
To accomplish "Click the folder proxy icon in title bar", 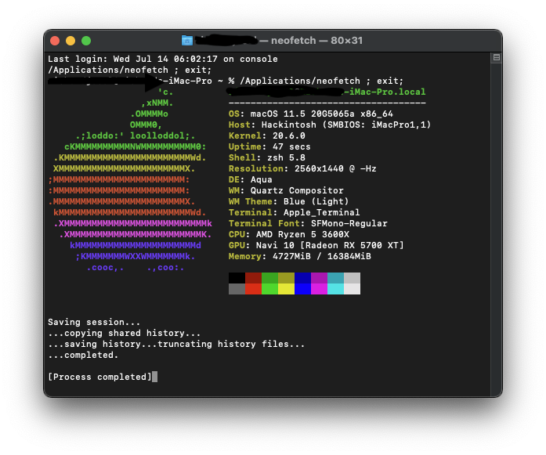I will pyautogui.click(x=187, y=40).
